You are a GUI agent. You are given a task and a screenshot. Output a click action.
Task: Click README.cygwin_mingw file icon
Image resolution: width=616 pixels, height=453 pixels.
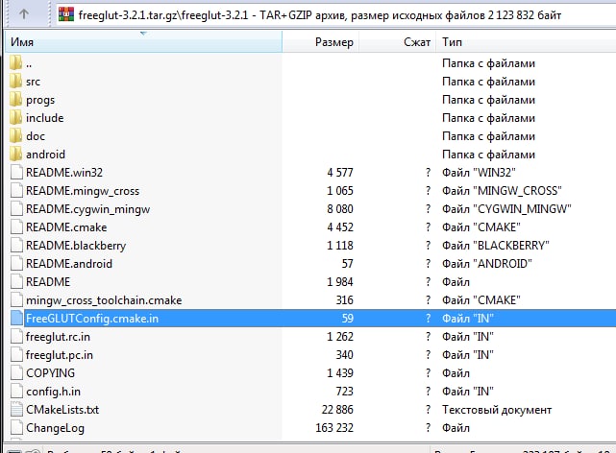tap(16, 208)
